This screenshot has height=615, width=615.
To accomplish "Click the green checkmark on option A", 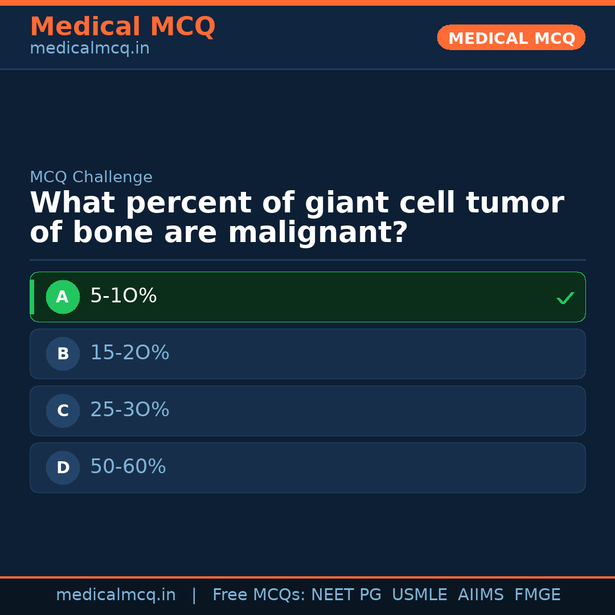I will [565, 298].
